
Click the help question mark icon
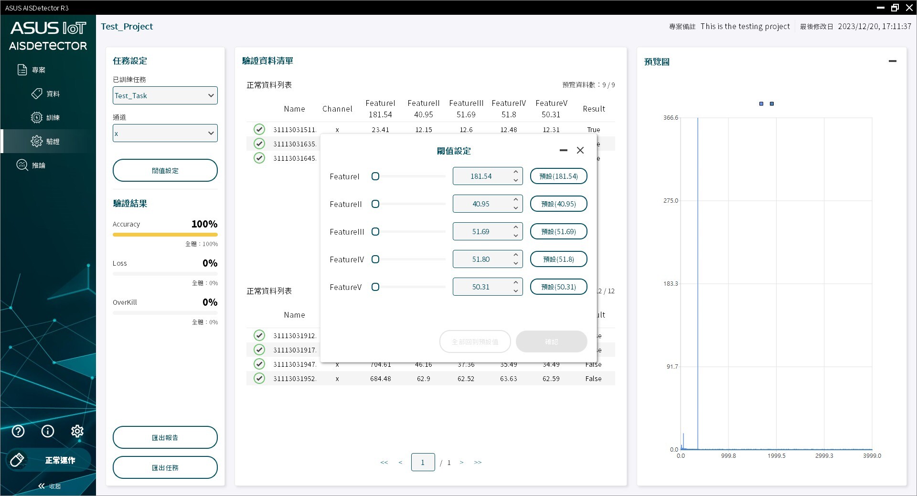coord(18,431)
